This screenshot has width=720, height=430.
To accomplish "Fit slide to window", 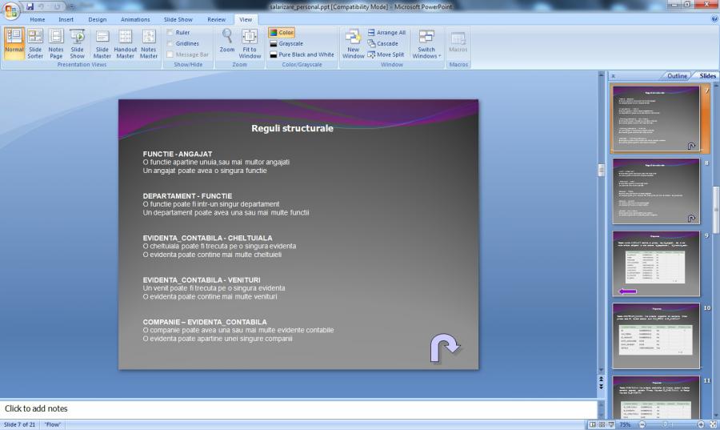I will pyautogui.click(x=250, y=43).
